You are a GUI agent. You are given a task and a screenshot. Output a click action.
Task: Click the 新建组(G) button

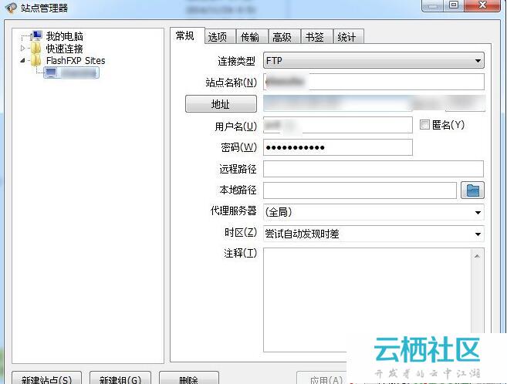tap(120, 378)
